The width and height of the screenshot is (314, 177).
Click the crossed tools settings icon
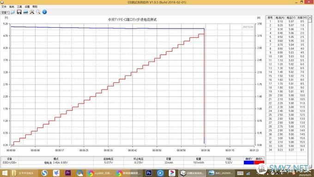coord(32,12)
